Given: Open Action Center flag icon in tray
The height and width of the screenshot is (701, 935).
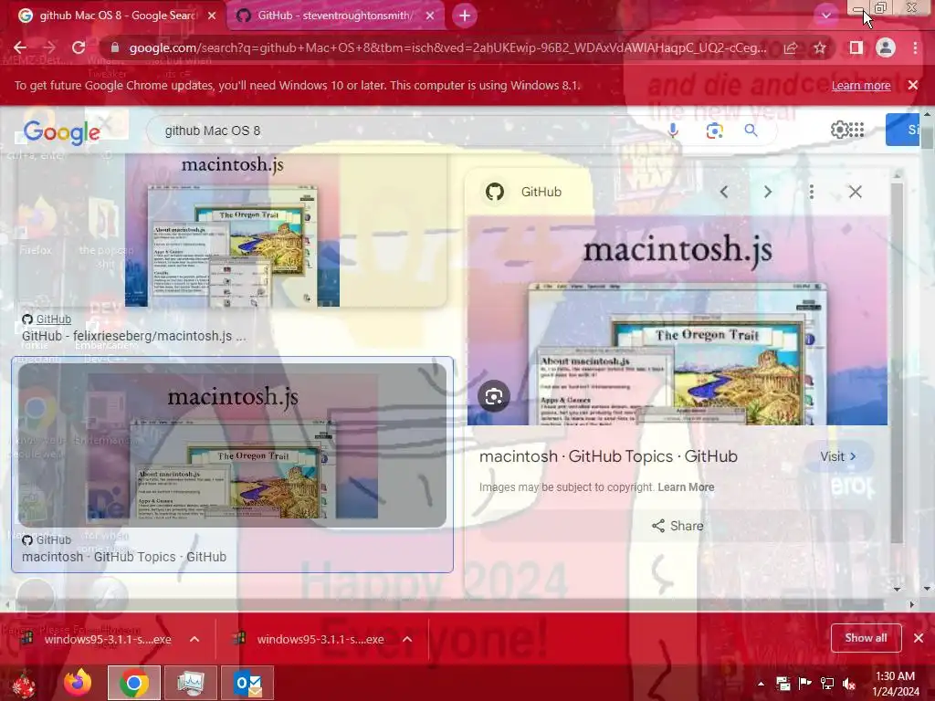Looking at the screenshot, I should 805,684.
